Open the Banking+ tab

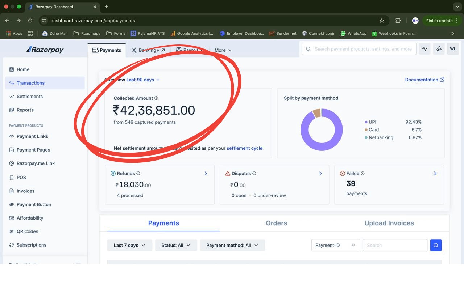[148, 50]
